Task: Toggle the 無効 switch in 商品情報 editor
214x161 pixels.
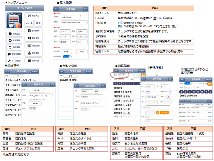Action: pyautogui.click(x=33, y=109)
